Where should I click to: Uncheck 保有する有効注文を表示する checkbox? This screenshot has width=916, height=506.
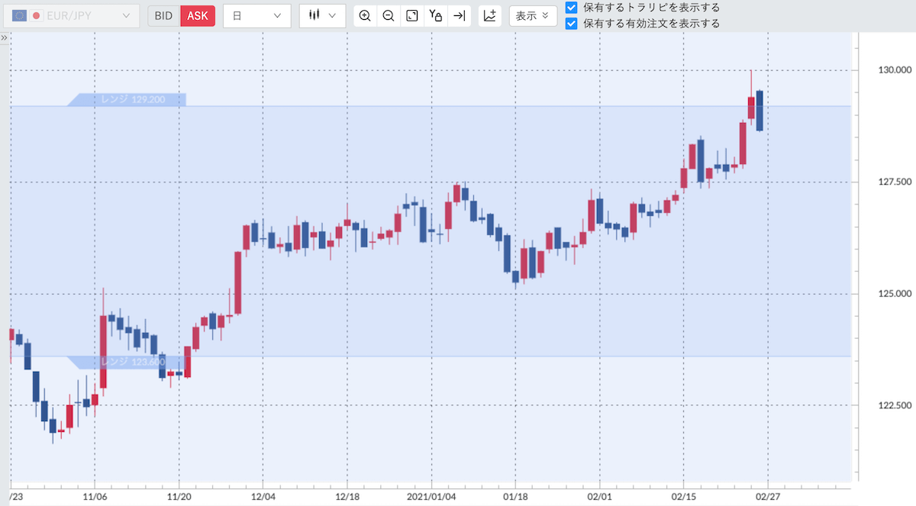(x=571, y=24)
